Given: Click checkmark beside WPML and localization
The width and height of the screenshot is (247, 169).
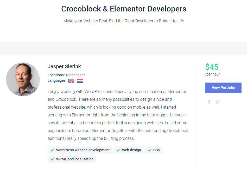Looking at the screenshot, I should coord(52,159).
